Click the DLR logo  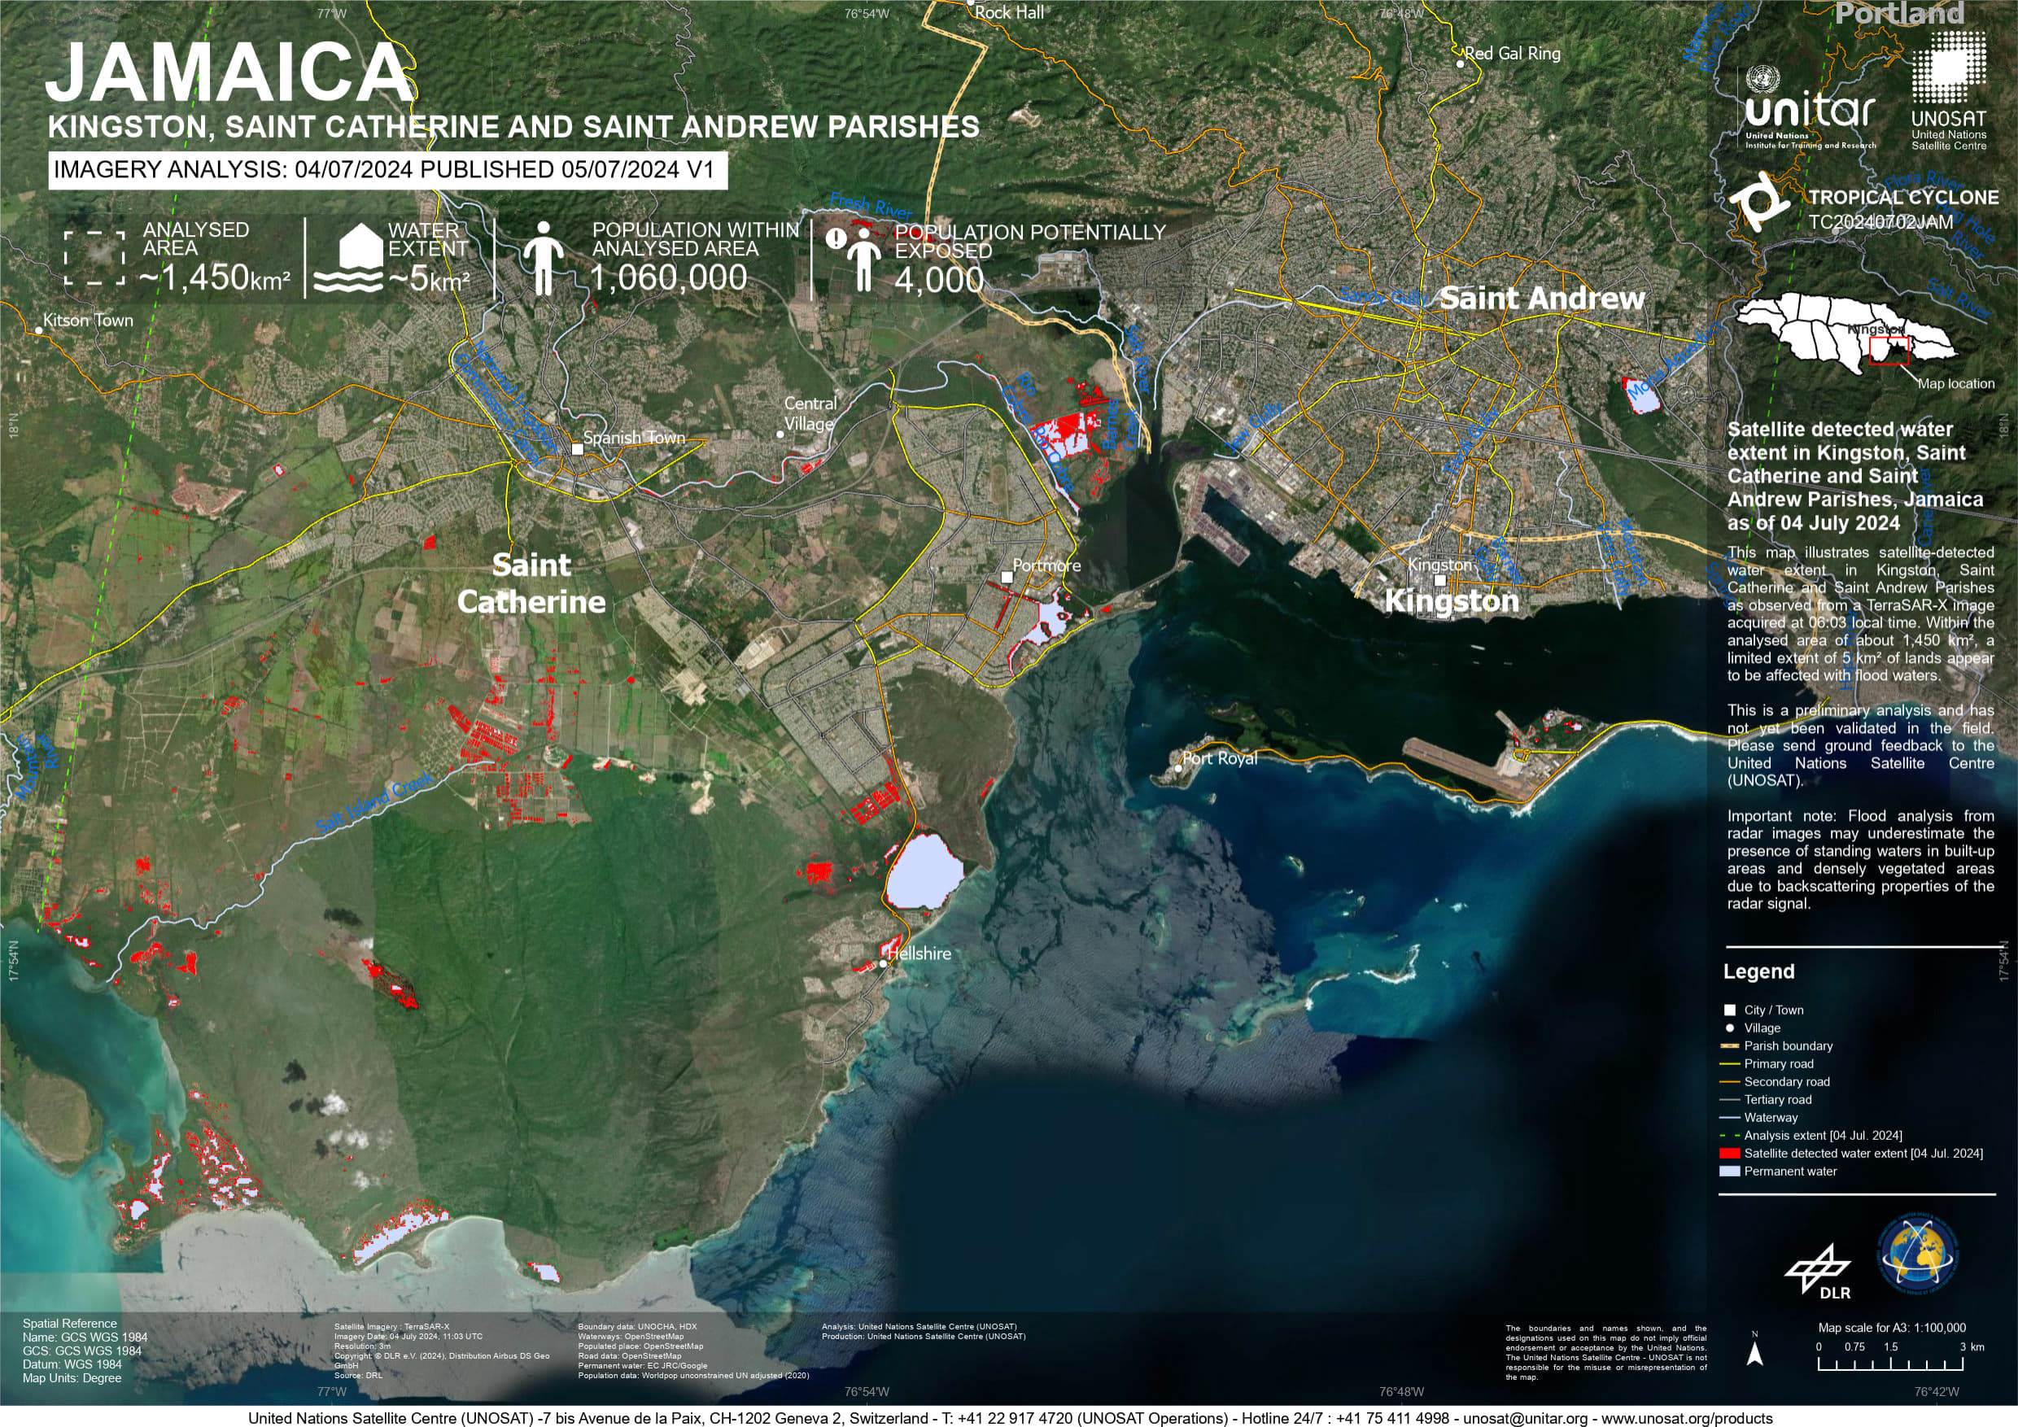(1819, 1272)
